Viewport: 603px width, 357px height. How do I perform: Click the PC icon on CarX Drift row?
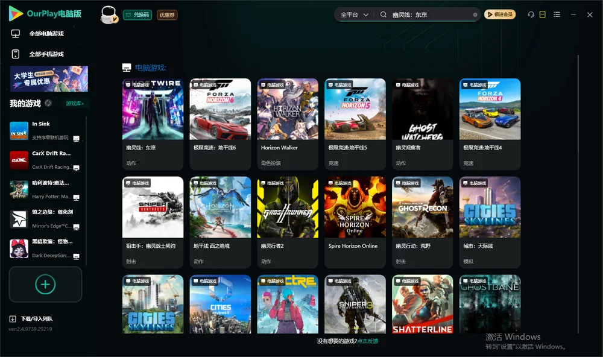click(x=76, y=168)
